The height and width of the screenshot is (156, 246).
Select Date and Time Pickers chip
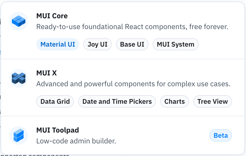(x=117, y=101)
